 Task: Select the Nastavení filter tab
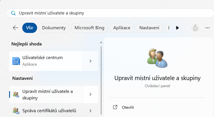click(x=149, y=28)
